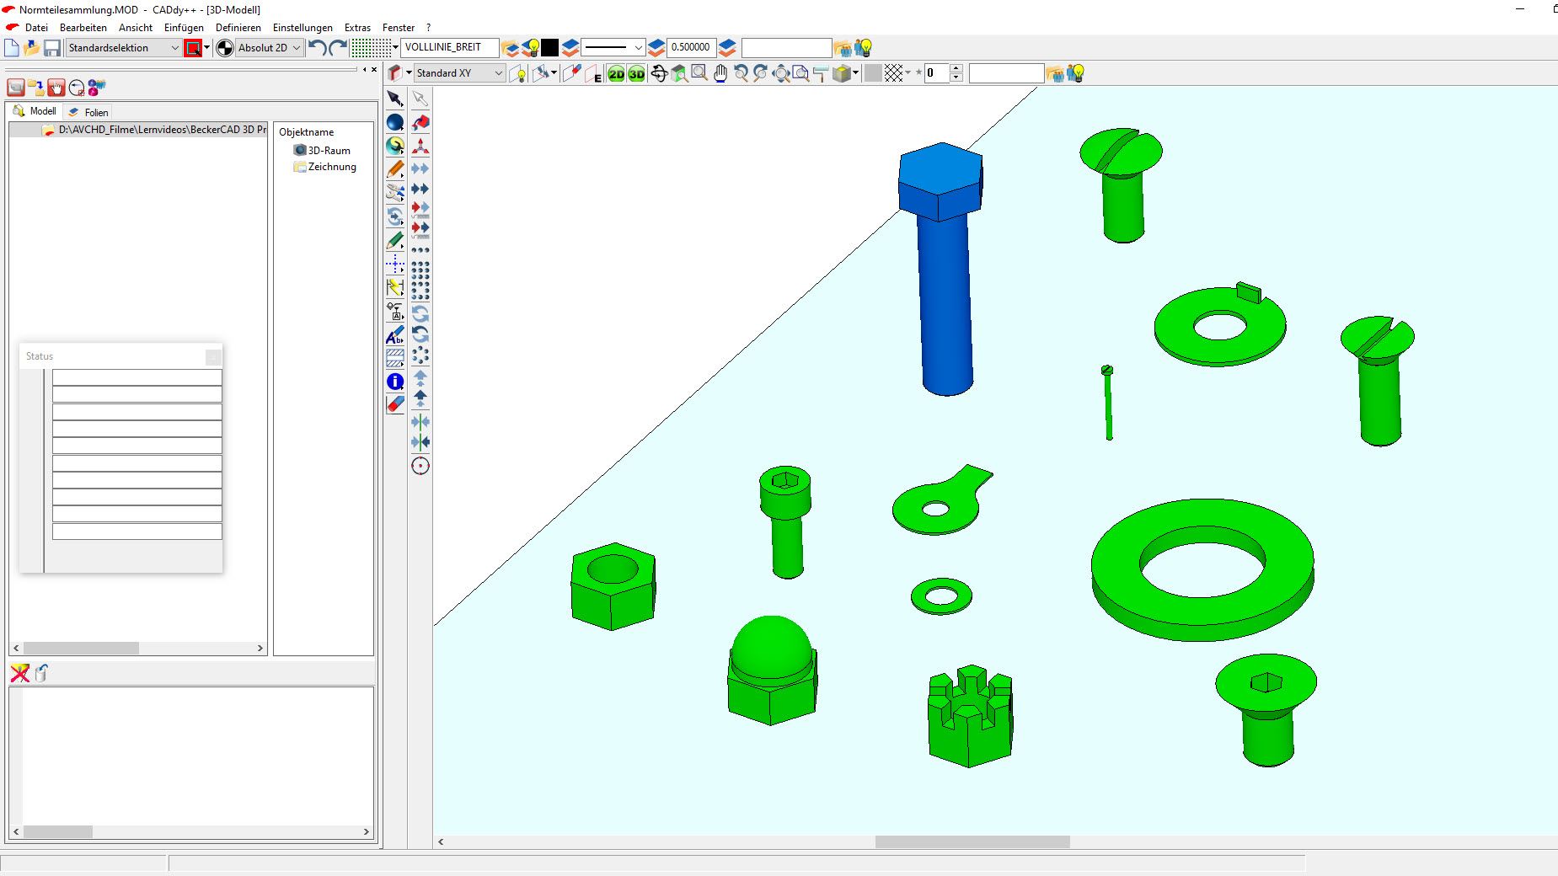Screen dimensions: 1558x876
Task: Expand arrow beside red selection icon
Action: 207,48
